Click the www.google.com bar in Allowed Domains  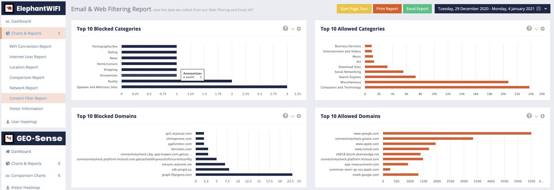pos(457,133)
